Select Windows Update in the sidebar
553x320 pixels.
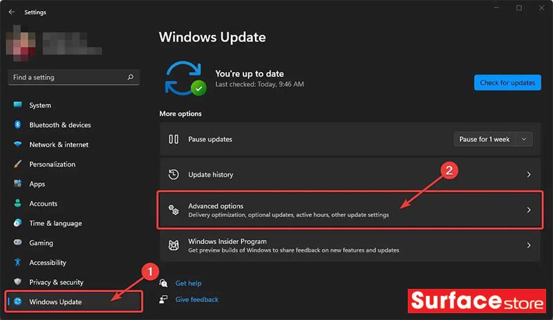click(73, 301)
